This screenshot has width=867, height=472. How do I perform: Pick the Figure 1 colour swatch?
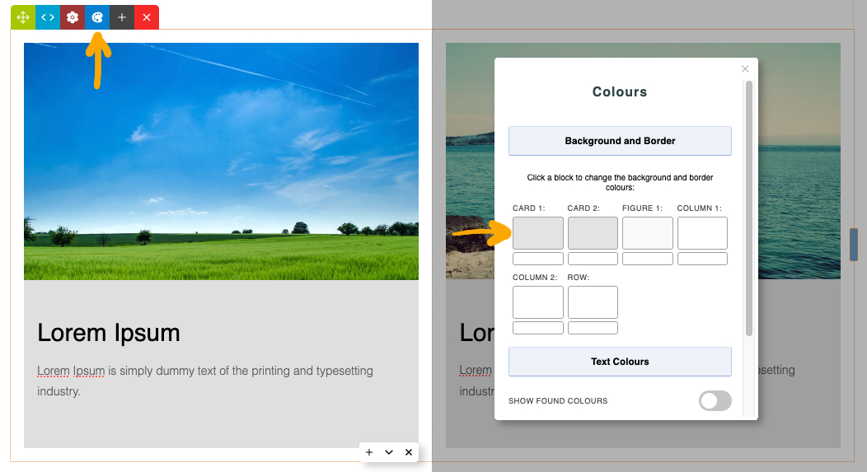tap(647, 233)
